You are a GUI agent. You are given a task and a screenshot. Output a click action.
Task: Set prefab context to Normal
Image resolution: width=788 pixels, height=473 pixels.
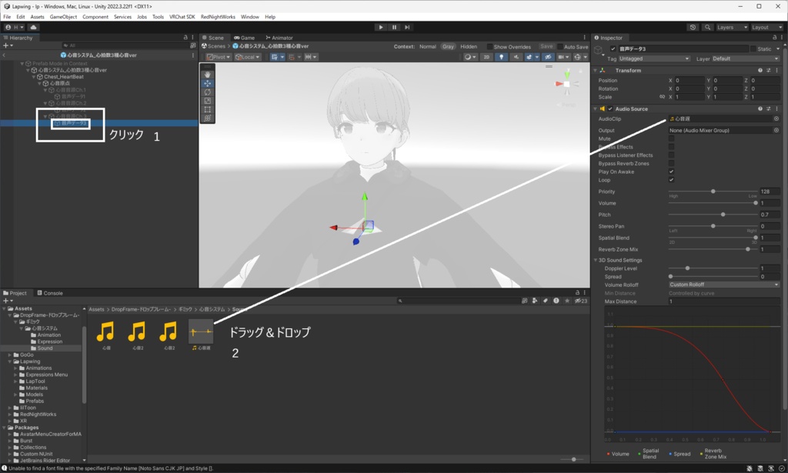click(428, 47)
